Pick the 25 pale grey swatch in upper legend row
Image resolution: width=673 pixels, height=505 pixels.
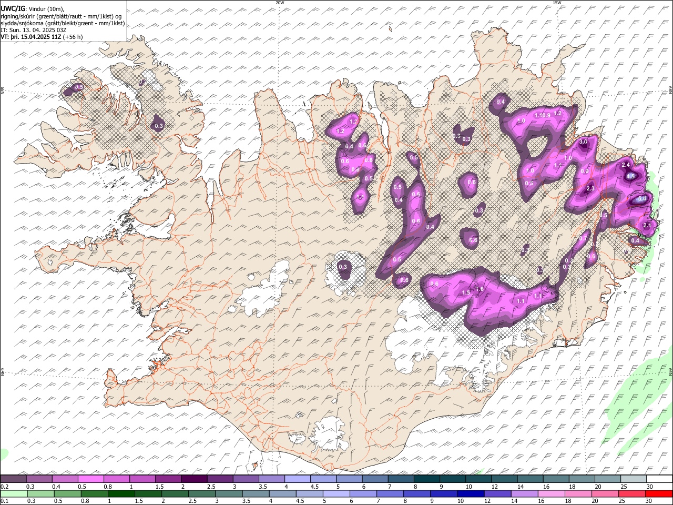coord(634,479)
